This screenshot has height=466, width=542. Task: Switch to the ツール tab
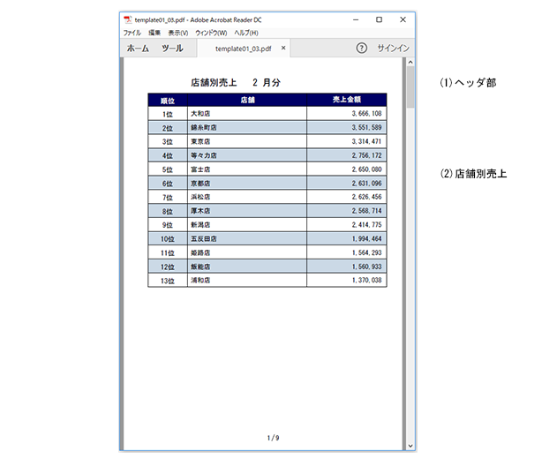[x=172, y=48]
